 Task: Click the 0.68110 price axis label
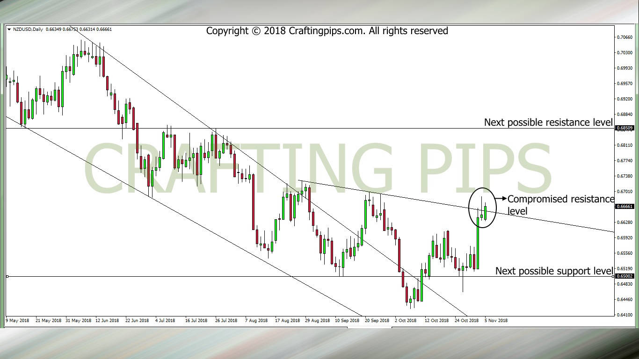tap(625, 145)
